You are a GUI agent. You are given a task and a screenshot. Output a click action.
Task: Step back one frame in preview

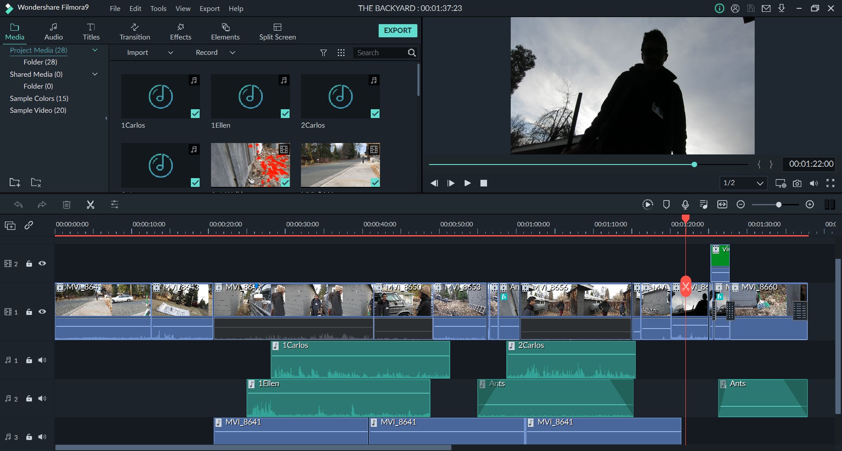click(x=434, y=183)
